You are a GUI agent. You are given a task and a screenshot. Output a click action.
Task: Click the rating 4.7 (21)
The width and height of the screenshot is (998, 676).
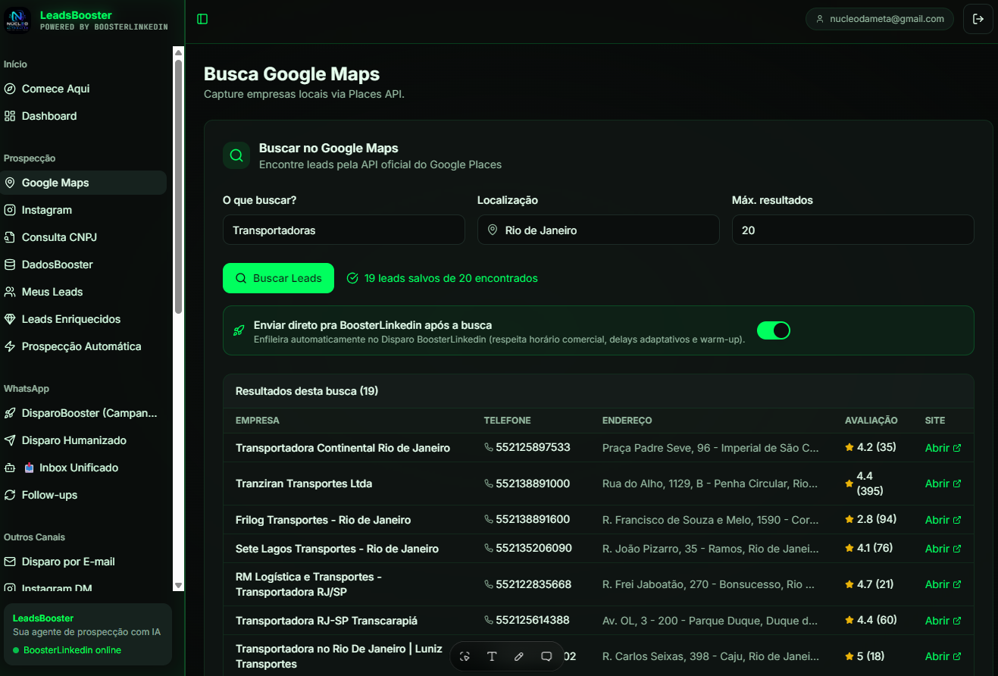pyautogui.click(x=869, y=584)
